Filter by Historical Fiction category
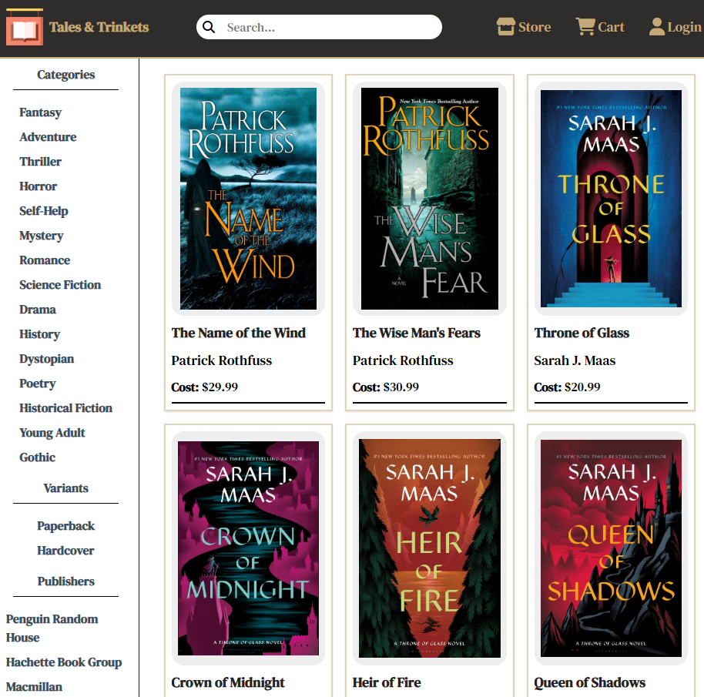The image size is (704, 697). point(66,408)
